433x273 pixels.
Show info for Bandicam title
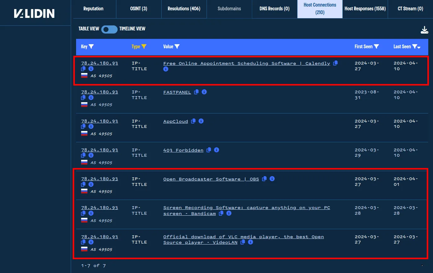point(229,213)
